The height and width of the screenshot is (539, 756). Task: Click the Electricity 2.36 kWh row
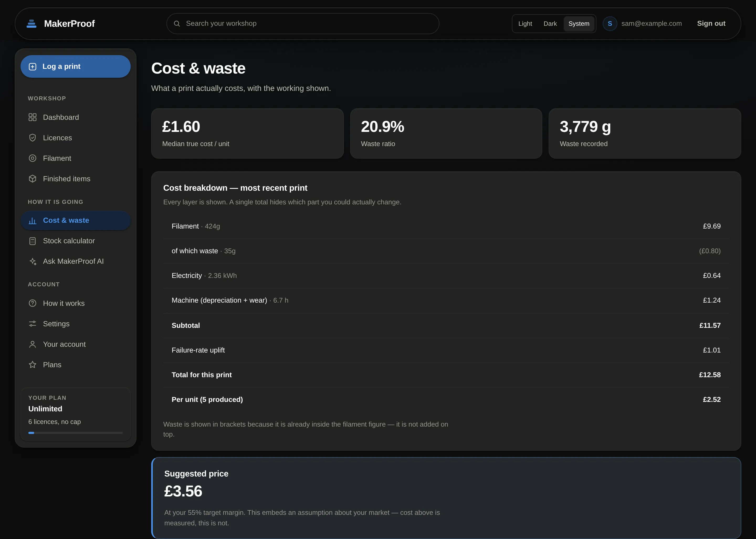[x=446, y=276]
